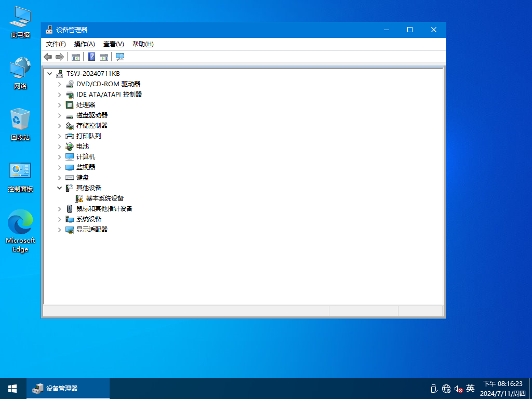Click the Show/Hide console tree icon
The image size is (532, 399).
pos(76,57)
